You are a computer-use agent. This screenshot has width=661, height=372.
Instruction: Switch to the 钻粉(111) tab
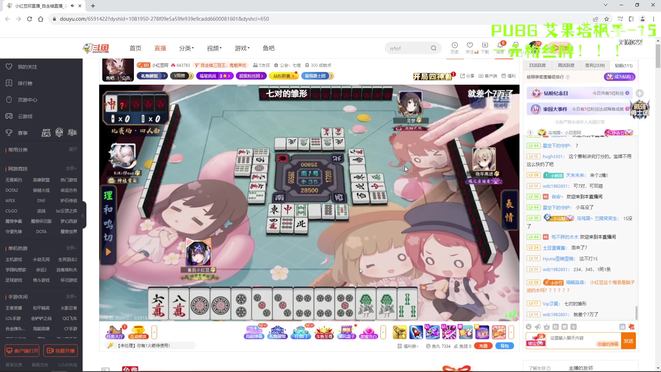623,65
